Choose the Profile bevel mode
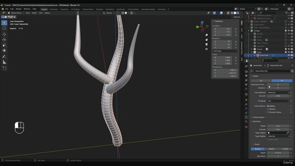295x166 pixels. (285, 149)
